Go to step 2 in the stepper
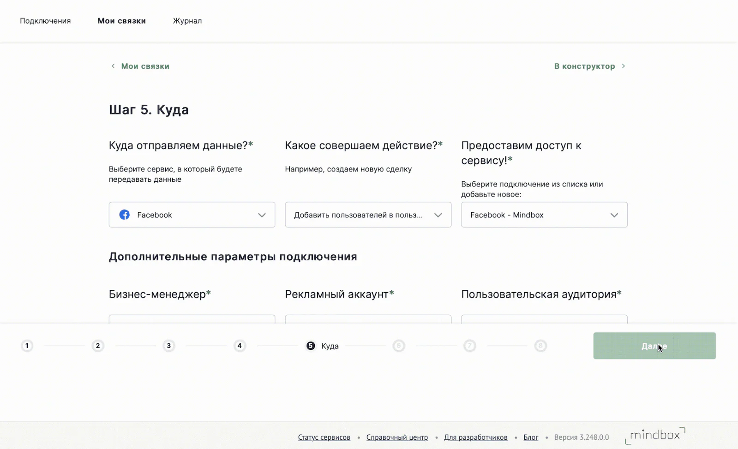The height and width of the screenshot is (449, 738). pyautogui.click(x=98, y=346)
